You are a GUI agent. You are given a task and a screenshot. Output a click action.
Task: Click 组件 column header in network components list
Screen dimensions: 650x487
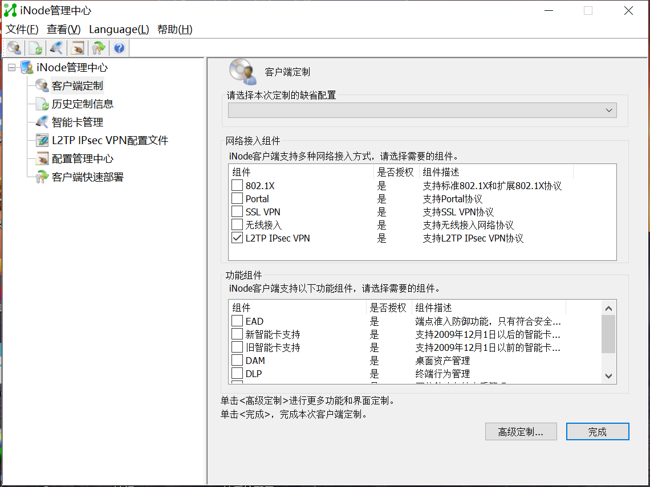tap(301, 172)
